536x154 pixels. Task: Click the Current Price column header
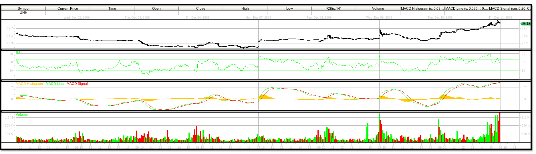click(68, 9)
